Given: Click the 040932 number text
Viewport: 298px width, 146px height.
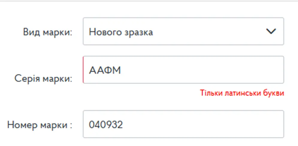Looking at the screenshot, I should tap(106, 124).
